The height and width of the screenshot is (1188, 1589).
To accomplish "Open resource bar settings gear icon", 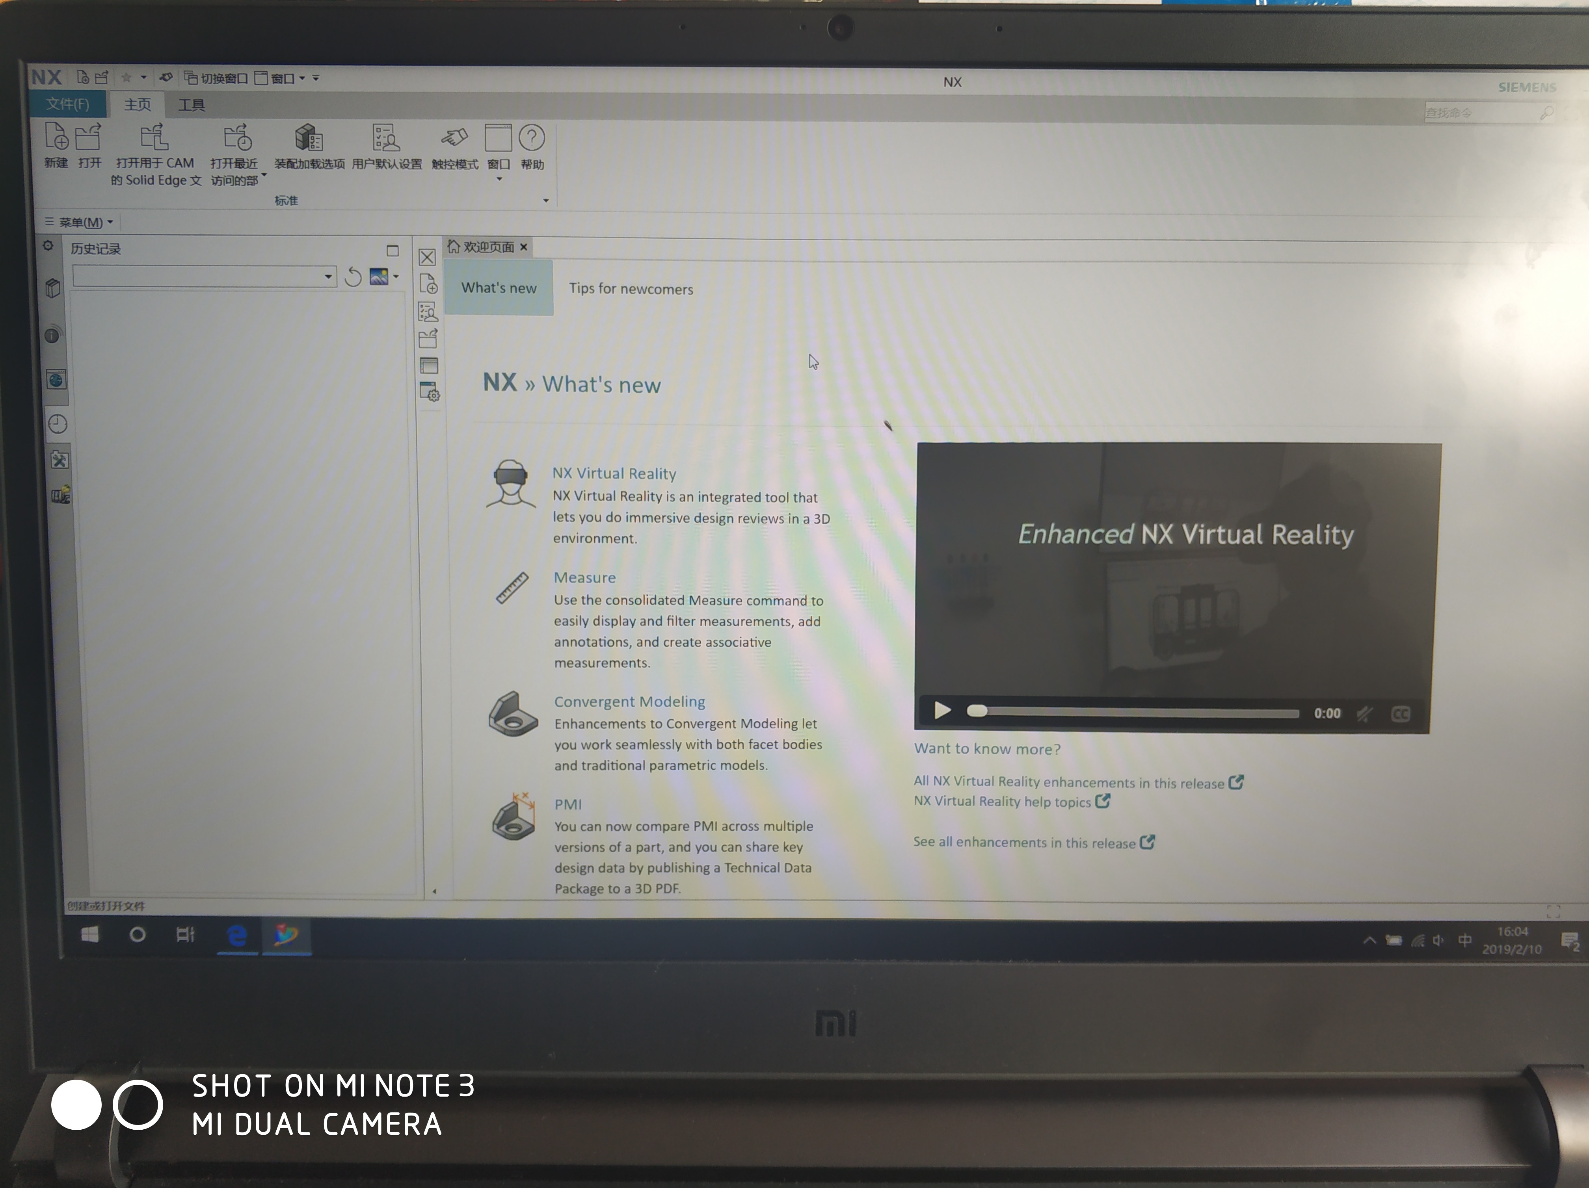I will click(48, 245).
